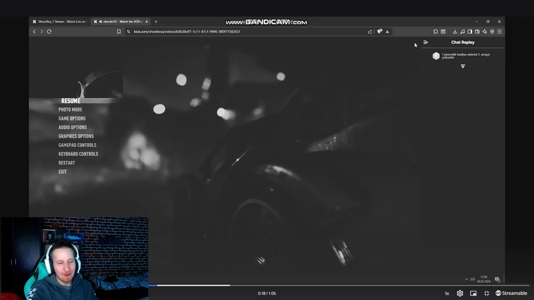Open taskbar clock showing 17:20
Image resolution: width=534 pixels, height=300 pixels.
tap(484, 279)
